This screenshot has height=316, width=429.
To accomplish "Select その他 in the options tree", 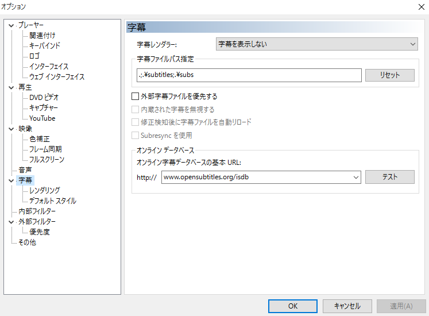I will point(27,242).
